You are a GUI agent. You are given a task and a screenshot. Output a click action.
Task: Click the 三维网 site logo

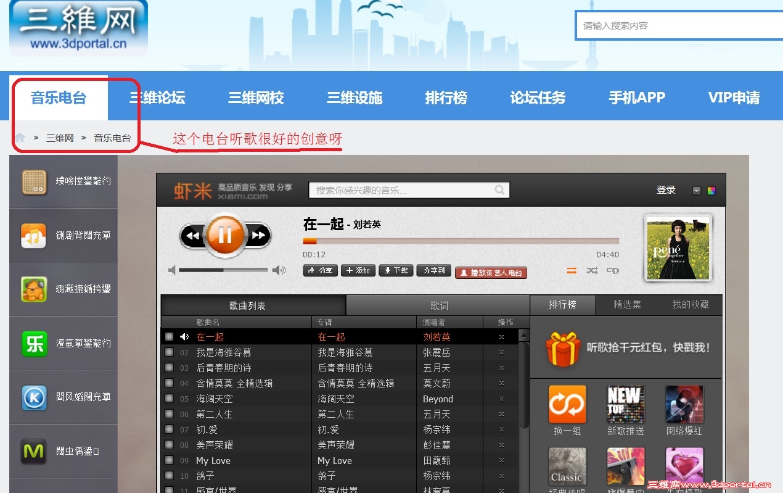[x=78, y=27]
